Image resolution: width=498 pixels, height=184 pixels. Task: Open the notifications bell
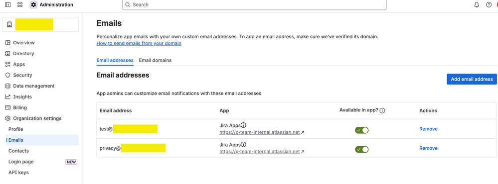tap(477, 5)
